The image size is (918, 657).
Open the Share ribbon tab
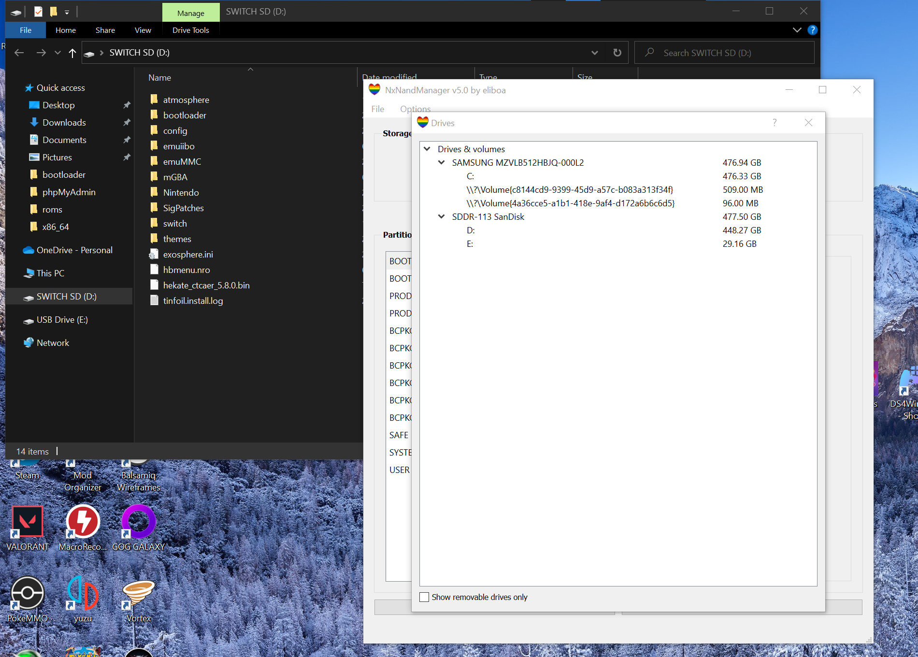(105, 30)
